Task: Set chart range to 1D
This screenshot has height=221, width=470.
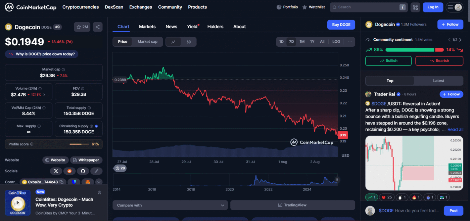Action: [x=281, y=42]
